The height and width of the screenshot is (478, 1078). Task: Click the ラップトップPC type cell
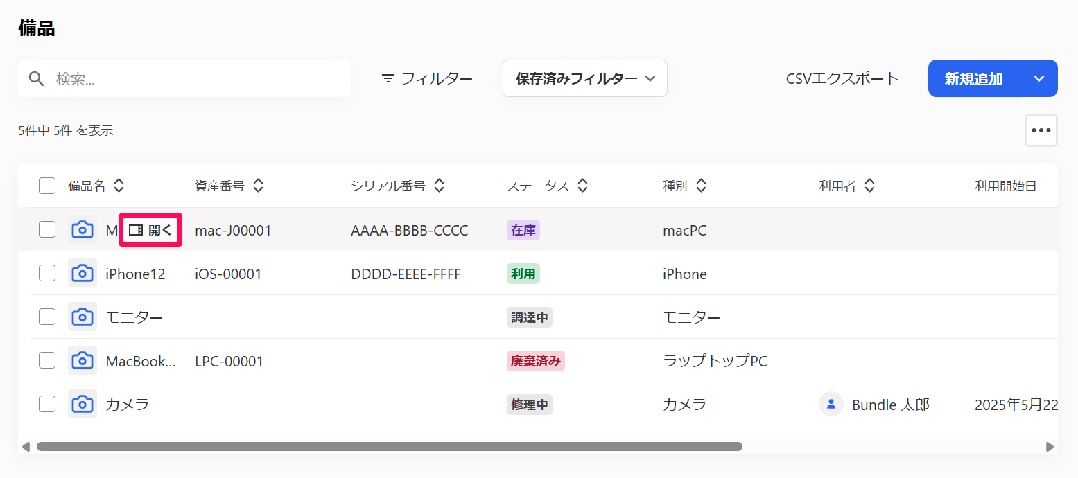(x=715, y=361)
